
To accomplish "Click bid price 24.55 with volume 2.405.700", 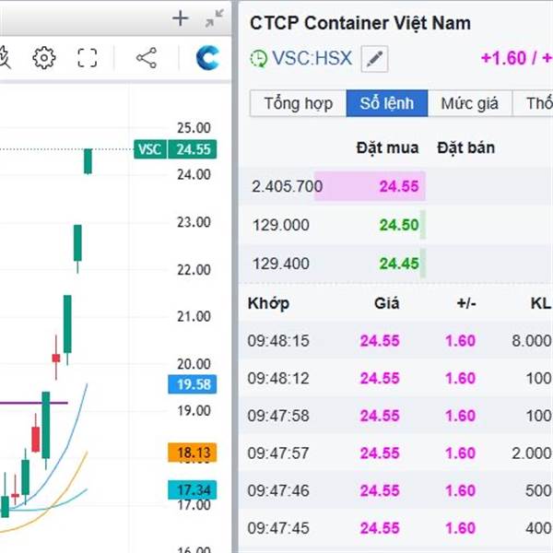I will click(x=399, y=186).
